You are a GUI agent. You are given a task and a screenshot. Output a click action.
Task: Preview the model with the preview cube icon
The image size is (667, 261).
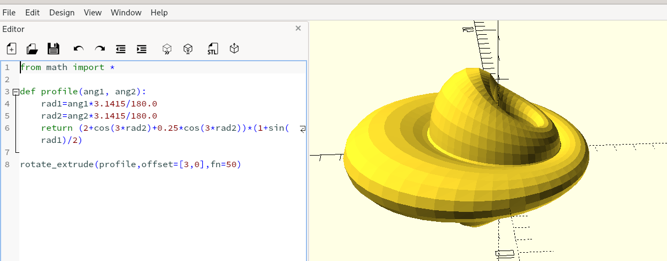point(167,49)
